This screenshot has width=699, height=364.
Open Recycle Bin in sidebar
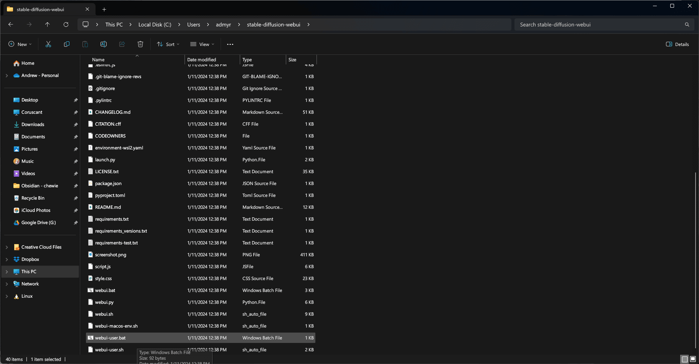33,198
